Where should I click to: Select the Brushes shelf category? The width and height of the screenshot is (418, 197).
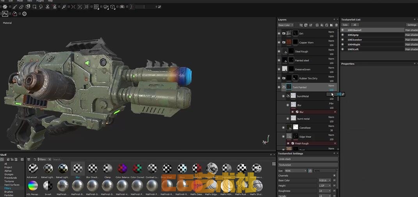[9, 192]
